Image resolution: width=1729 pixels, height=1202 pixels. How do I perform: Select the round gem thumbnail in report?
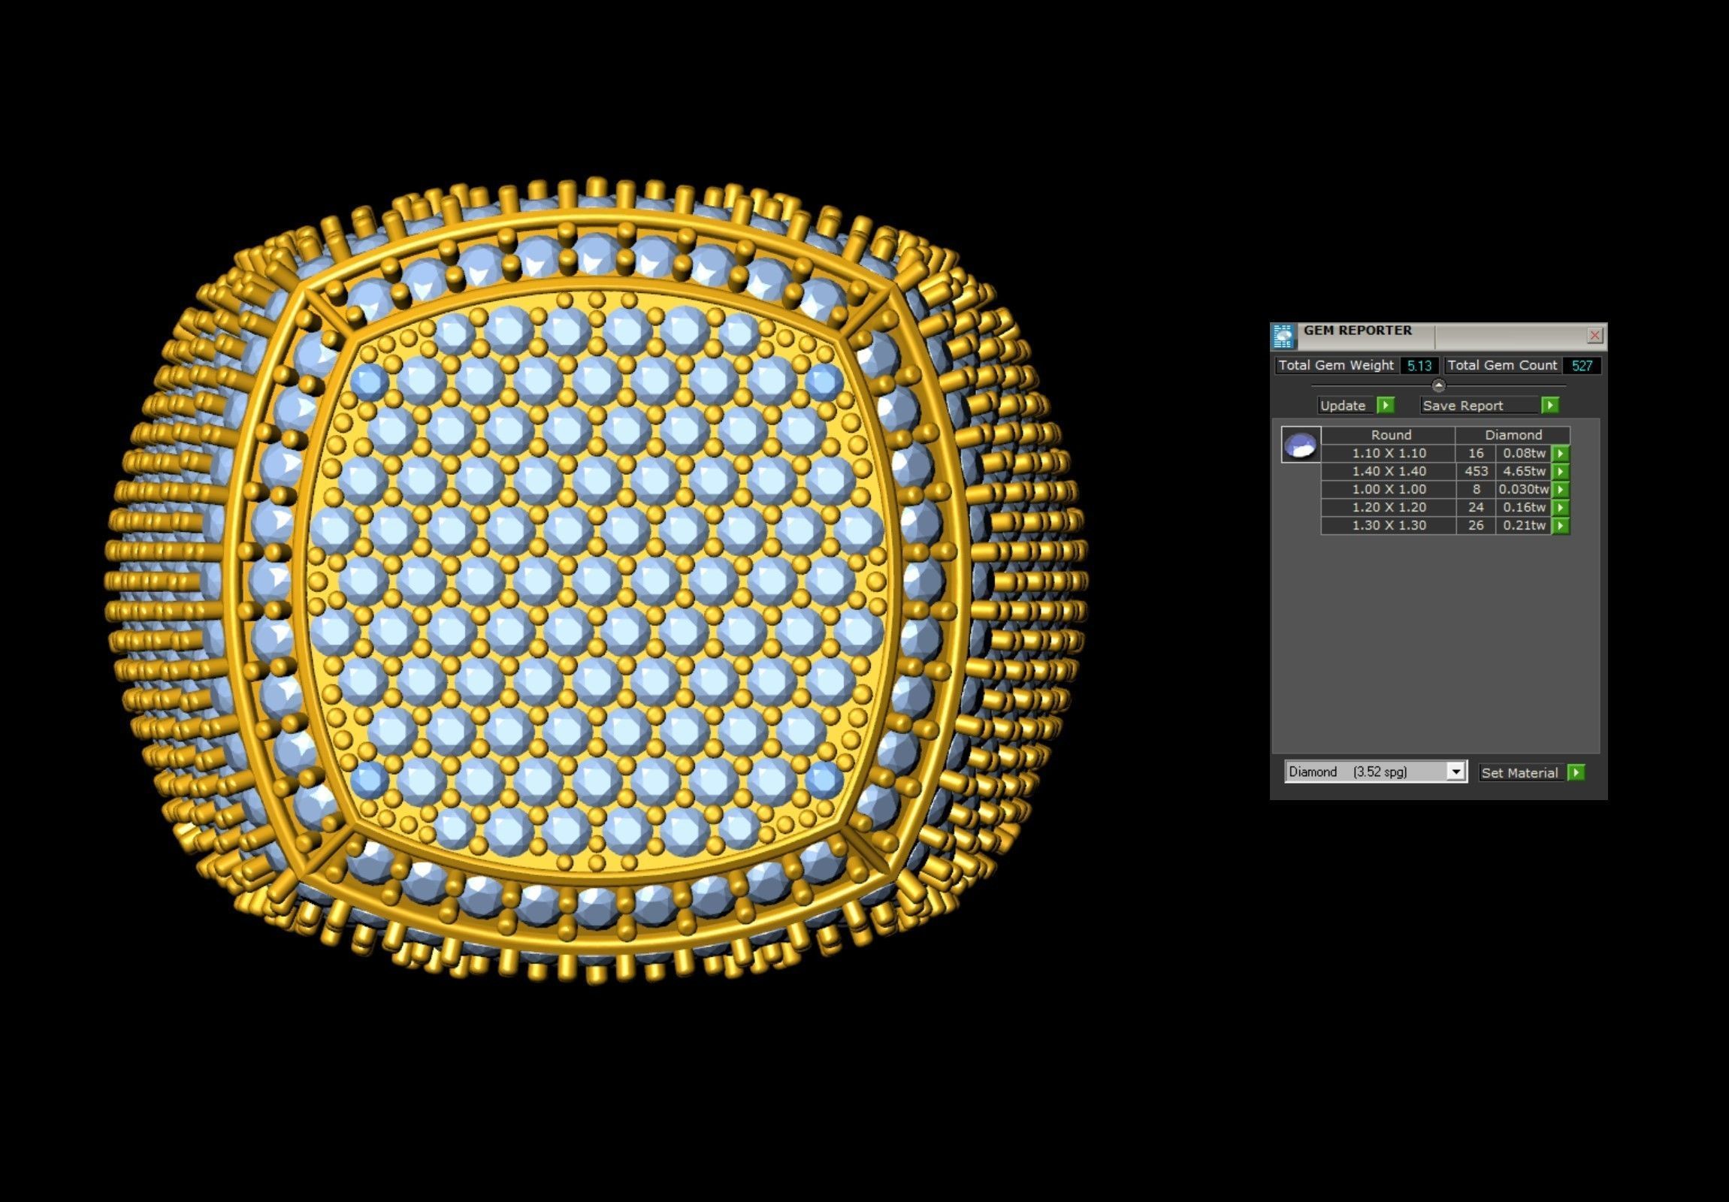tap(1301, 445)
